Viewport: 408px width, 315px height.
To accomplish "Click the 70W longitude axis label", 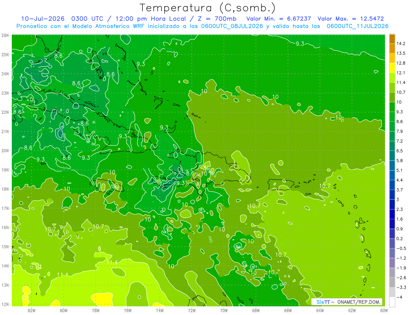I will [224, 311].
